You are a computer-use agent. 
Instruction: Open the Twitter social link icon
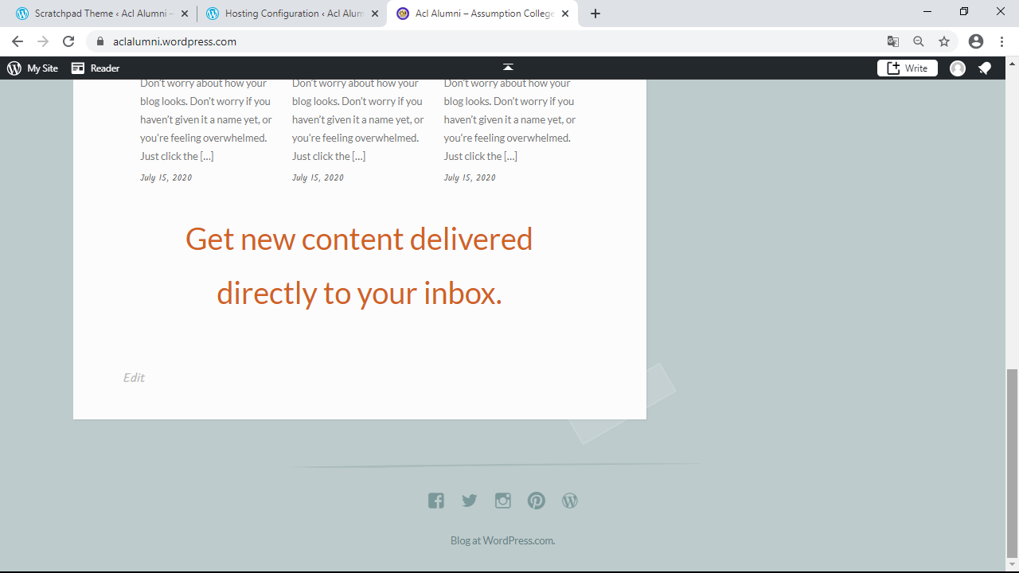coord(470,501)
